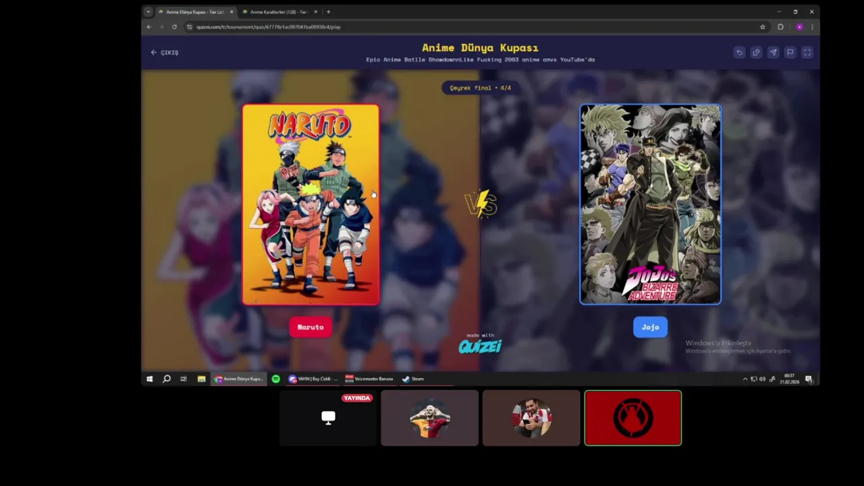Switch to the Anime Karakterleri (128) browser tab
The width and height of the screenshot is (864, 486).
pyautogui.click(x=278, y=11)
